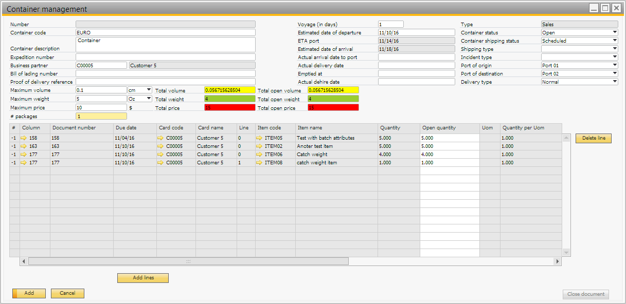Click the Delete line button
This screenshot has height=304, width=626.
pos(593,138)
